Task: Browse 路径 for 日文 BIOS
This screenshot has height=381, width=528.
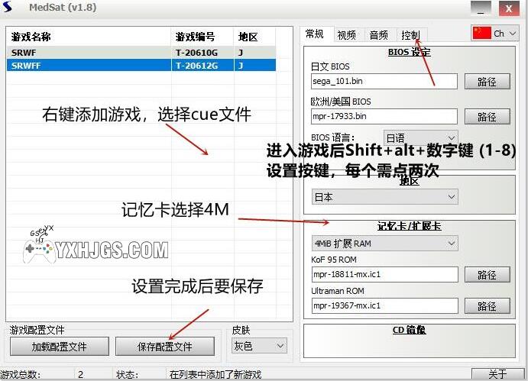Action: coord(488,82)
